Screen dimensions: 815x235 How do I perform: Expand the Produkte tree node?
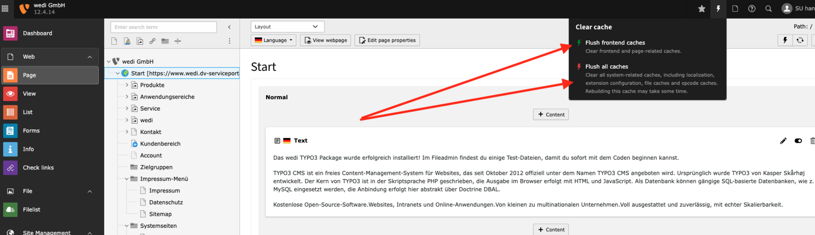(x=127, y=85)
